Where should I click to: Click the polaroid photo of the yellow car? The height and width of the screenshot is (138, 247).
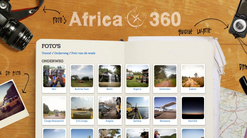[x=13, y=103]
